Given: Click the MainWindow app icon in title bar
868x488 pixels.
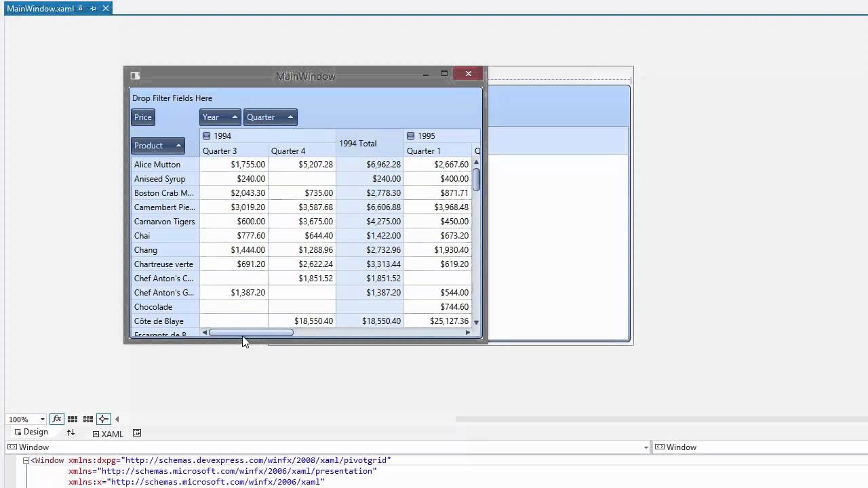Looking at the screenshot, I should coord(135,76).
